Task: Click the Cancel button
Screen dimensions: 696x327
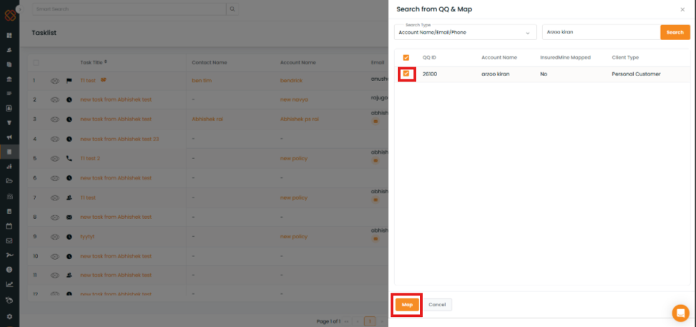Action: 437,305
